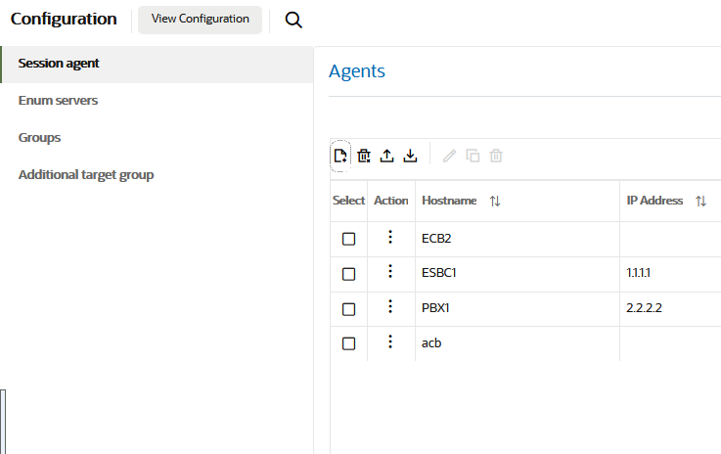
Task: Click the Download icon in the toolbar
Action: pyautogui.click(x=411, y=156)
